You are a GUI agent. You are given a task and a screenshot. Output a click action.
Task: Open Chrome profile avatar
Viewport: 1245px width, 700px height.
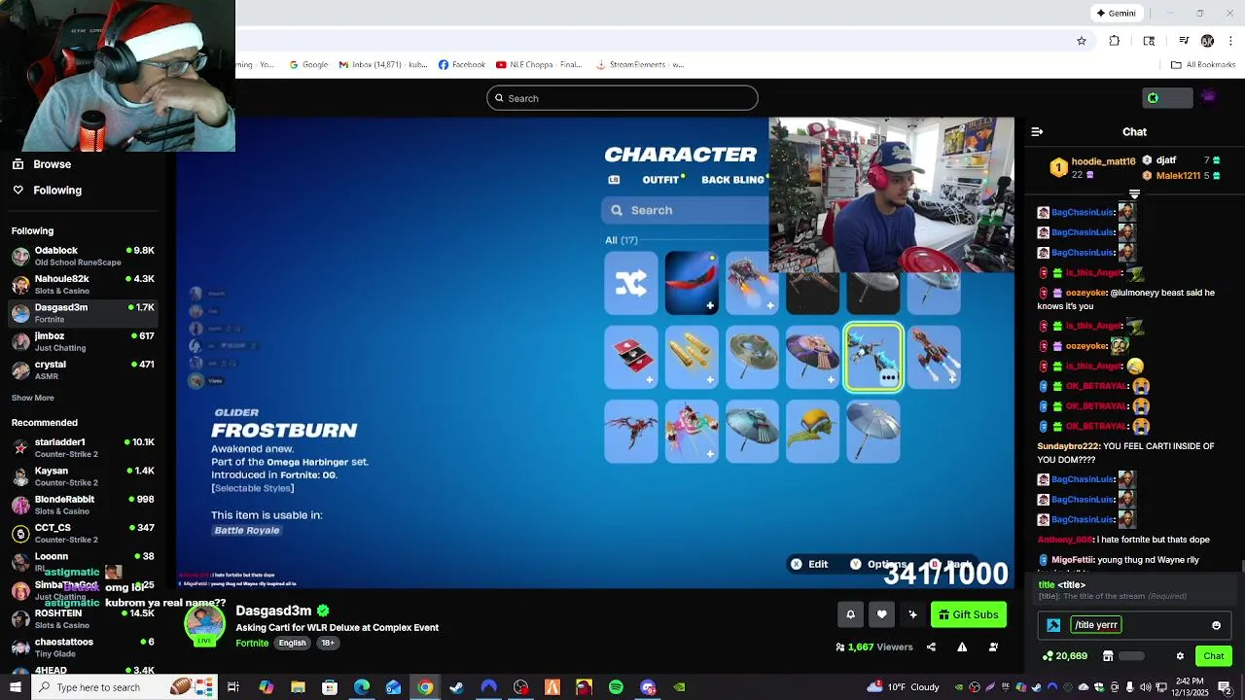coord(1207,41)
